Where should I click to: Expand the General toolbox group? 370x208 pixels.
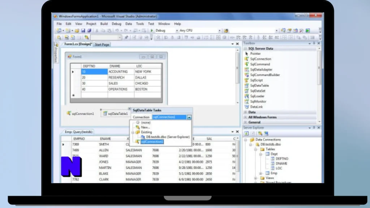(245, 122)
